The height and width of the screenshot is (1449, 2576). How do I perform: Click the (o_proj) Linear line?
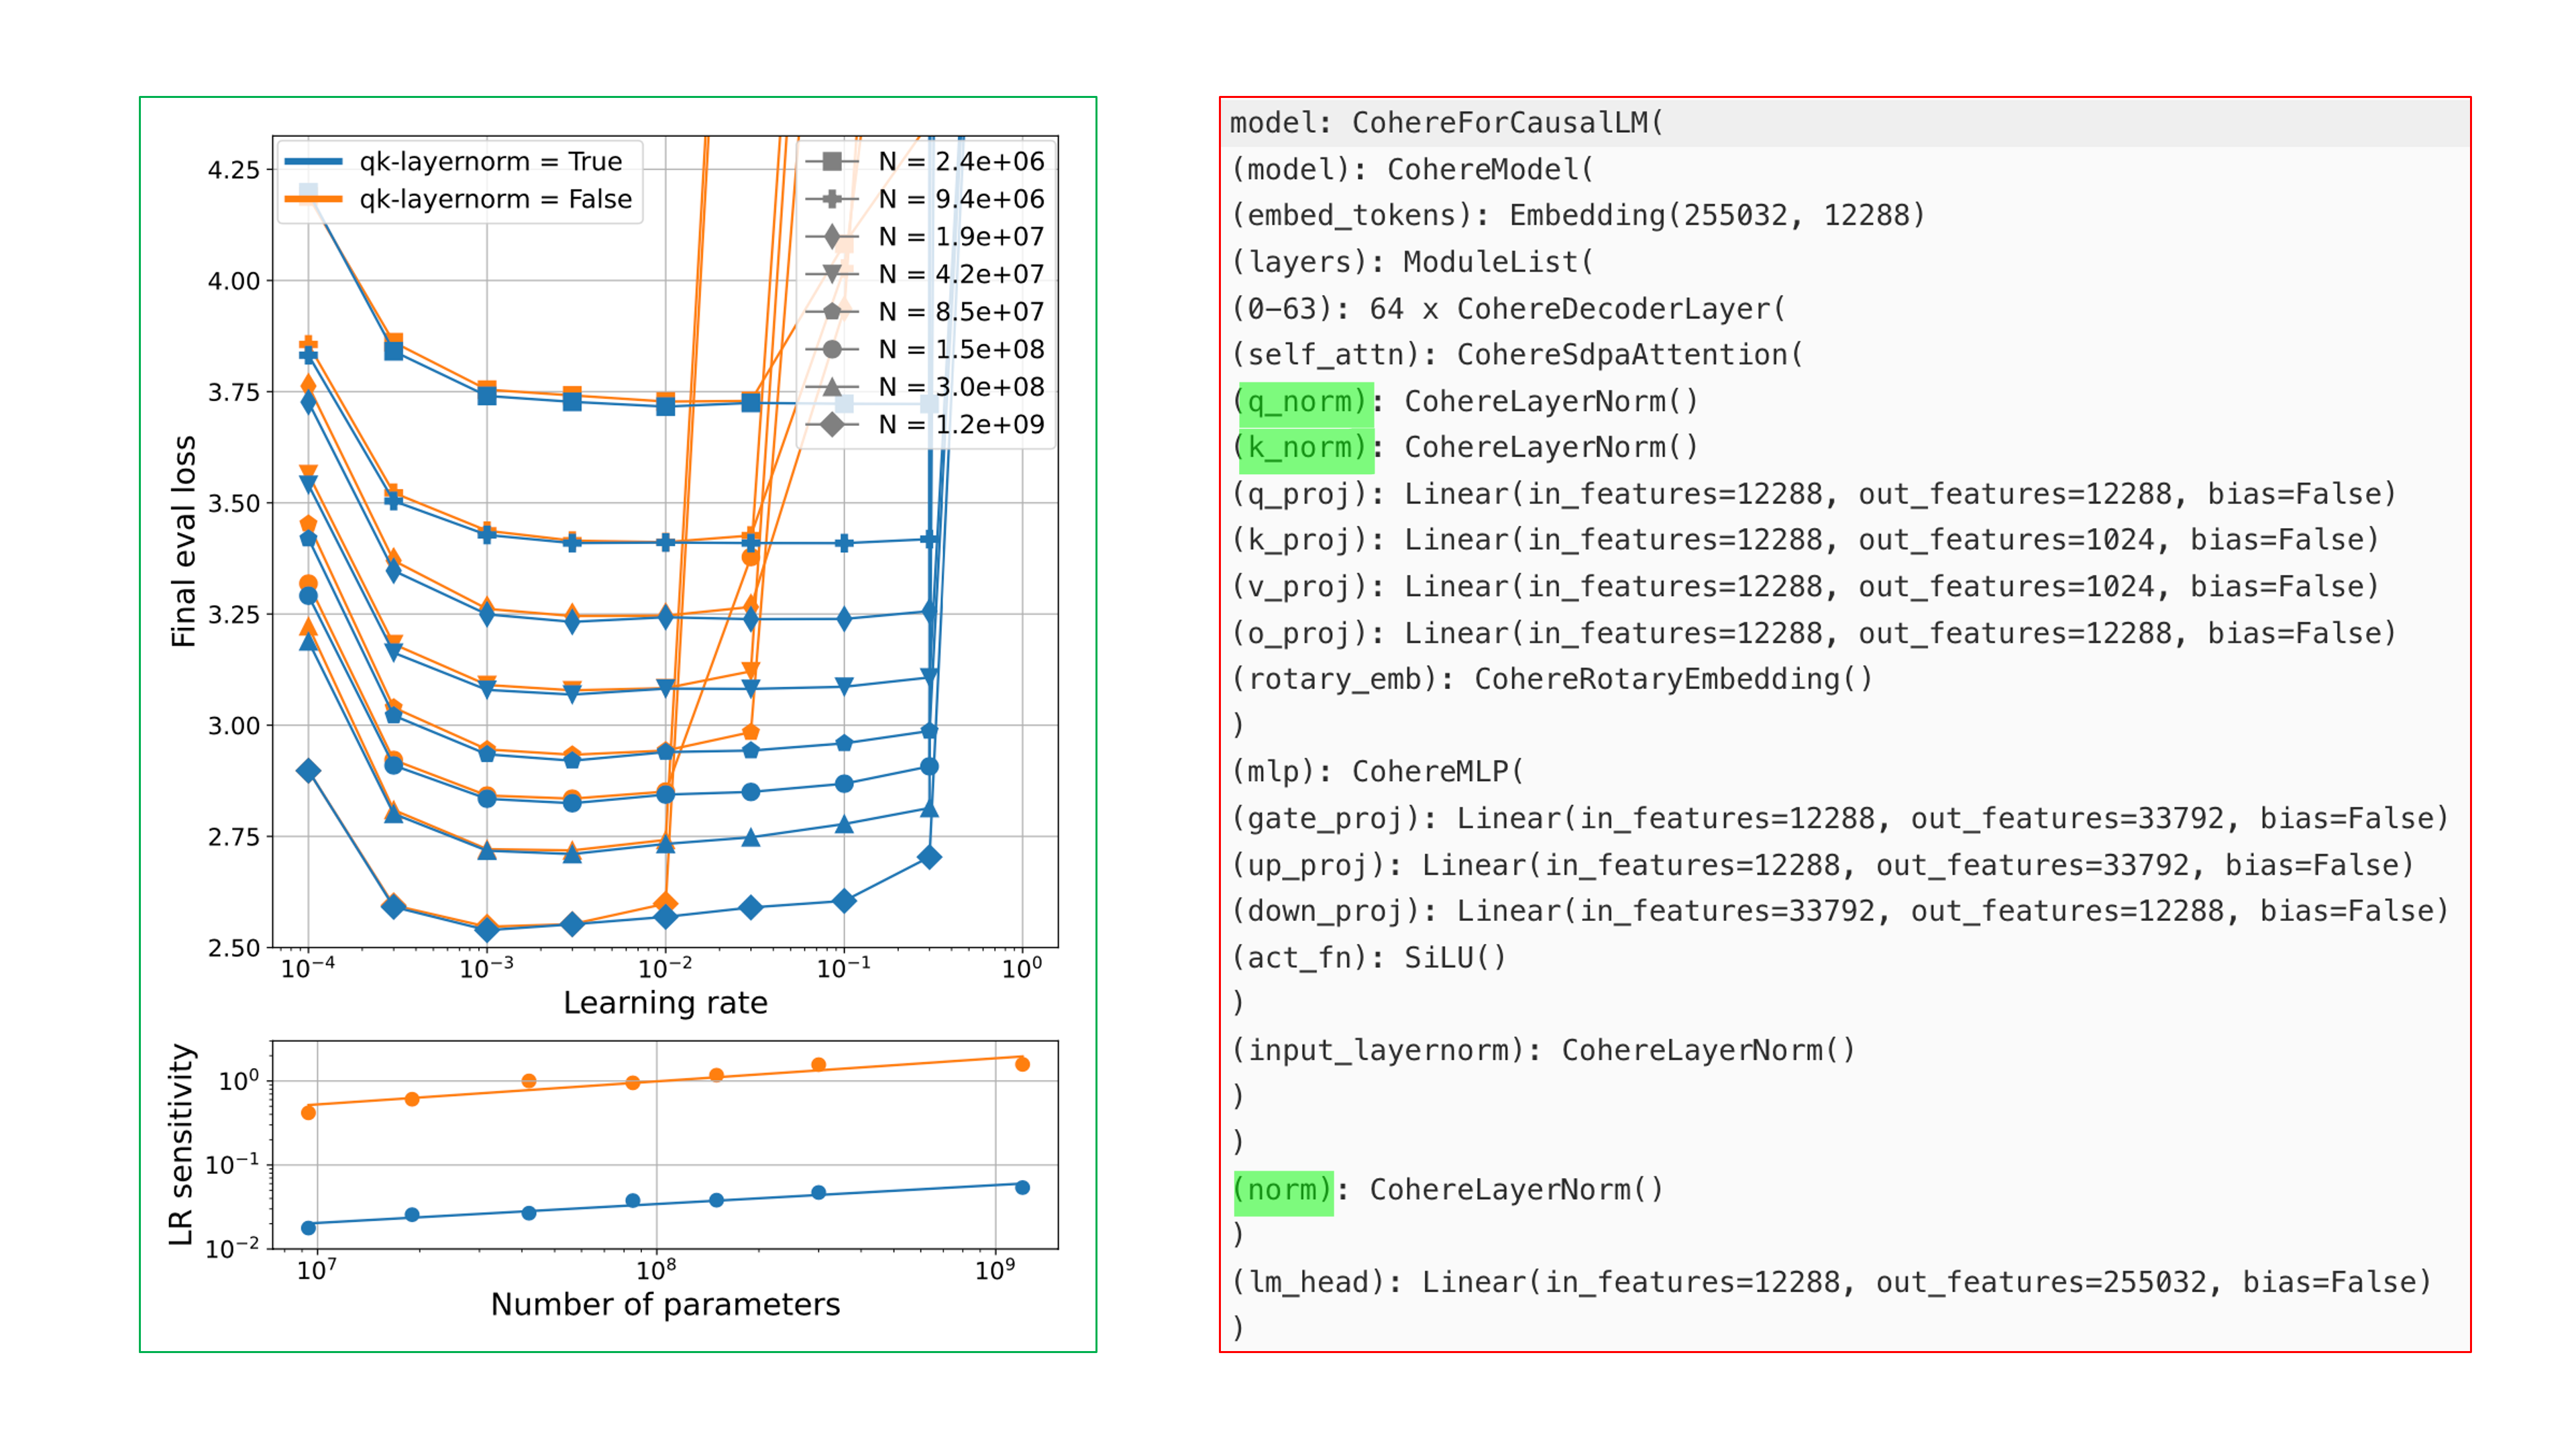(x=1814, y=633)
